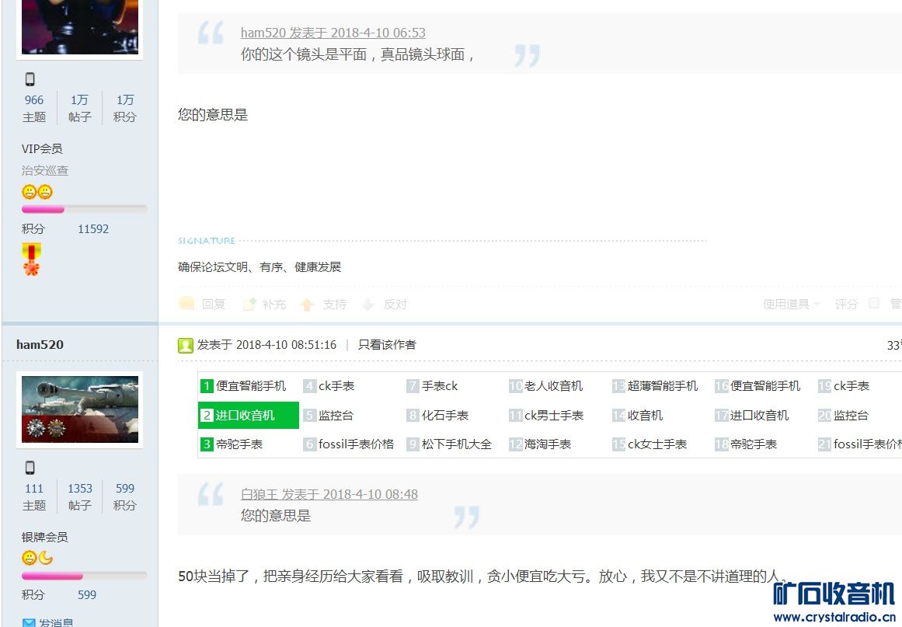The image size is (902, 627).
Task: Click the 补充 supplement icon
Action: pos(249,304)
